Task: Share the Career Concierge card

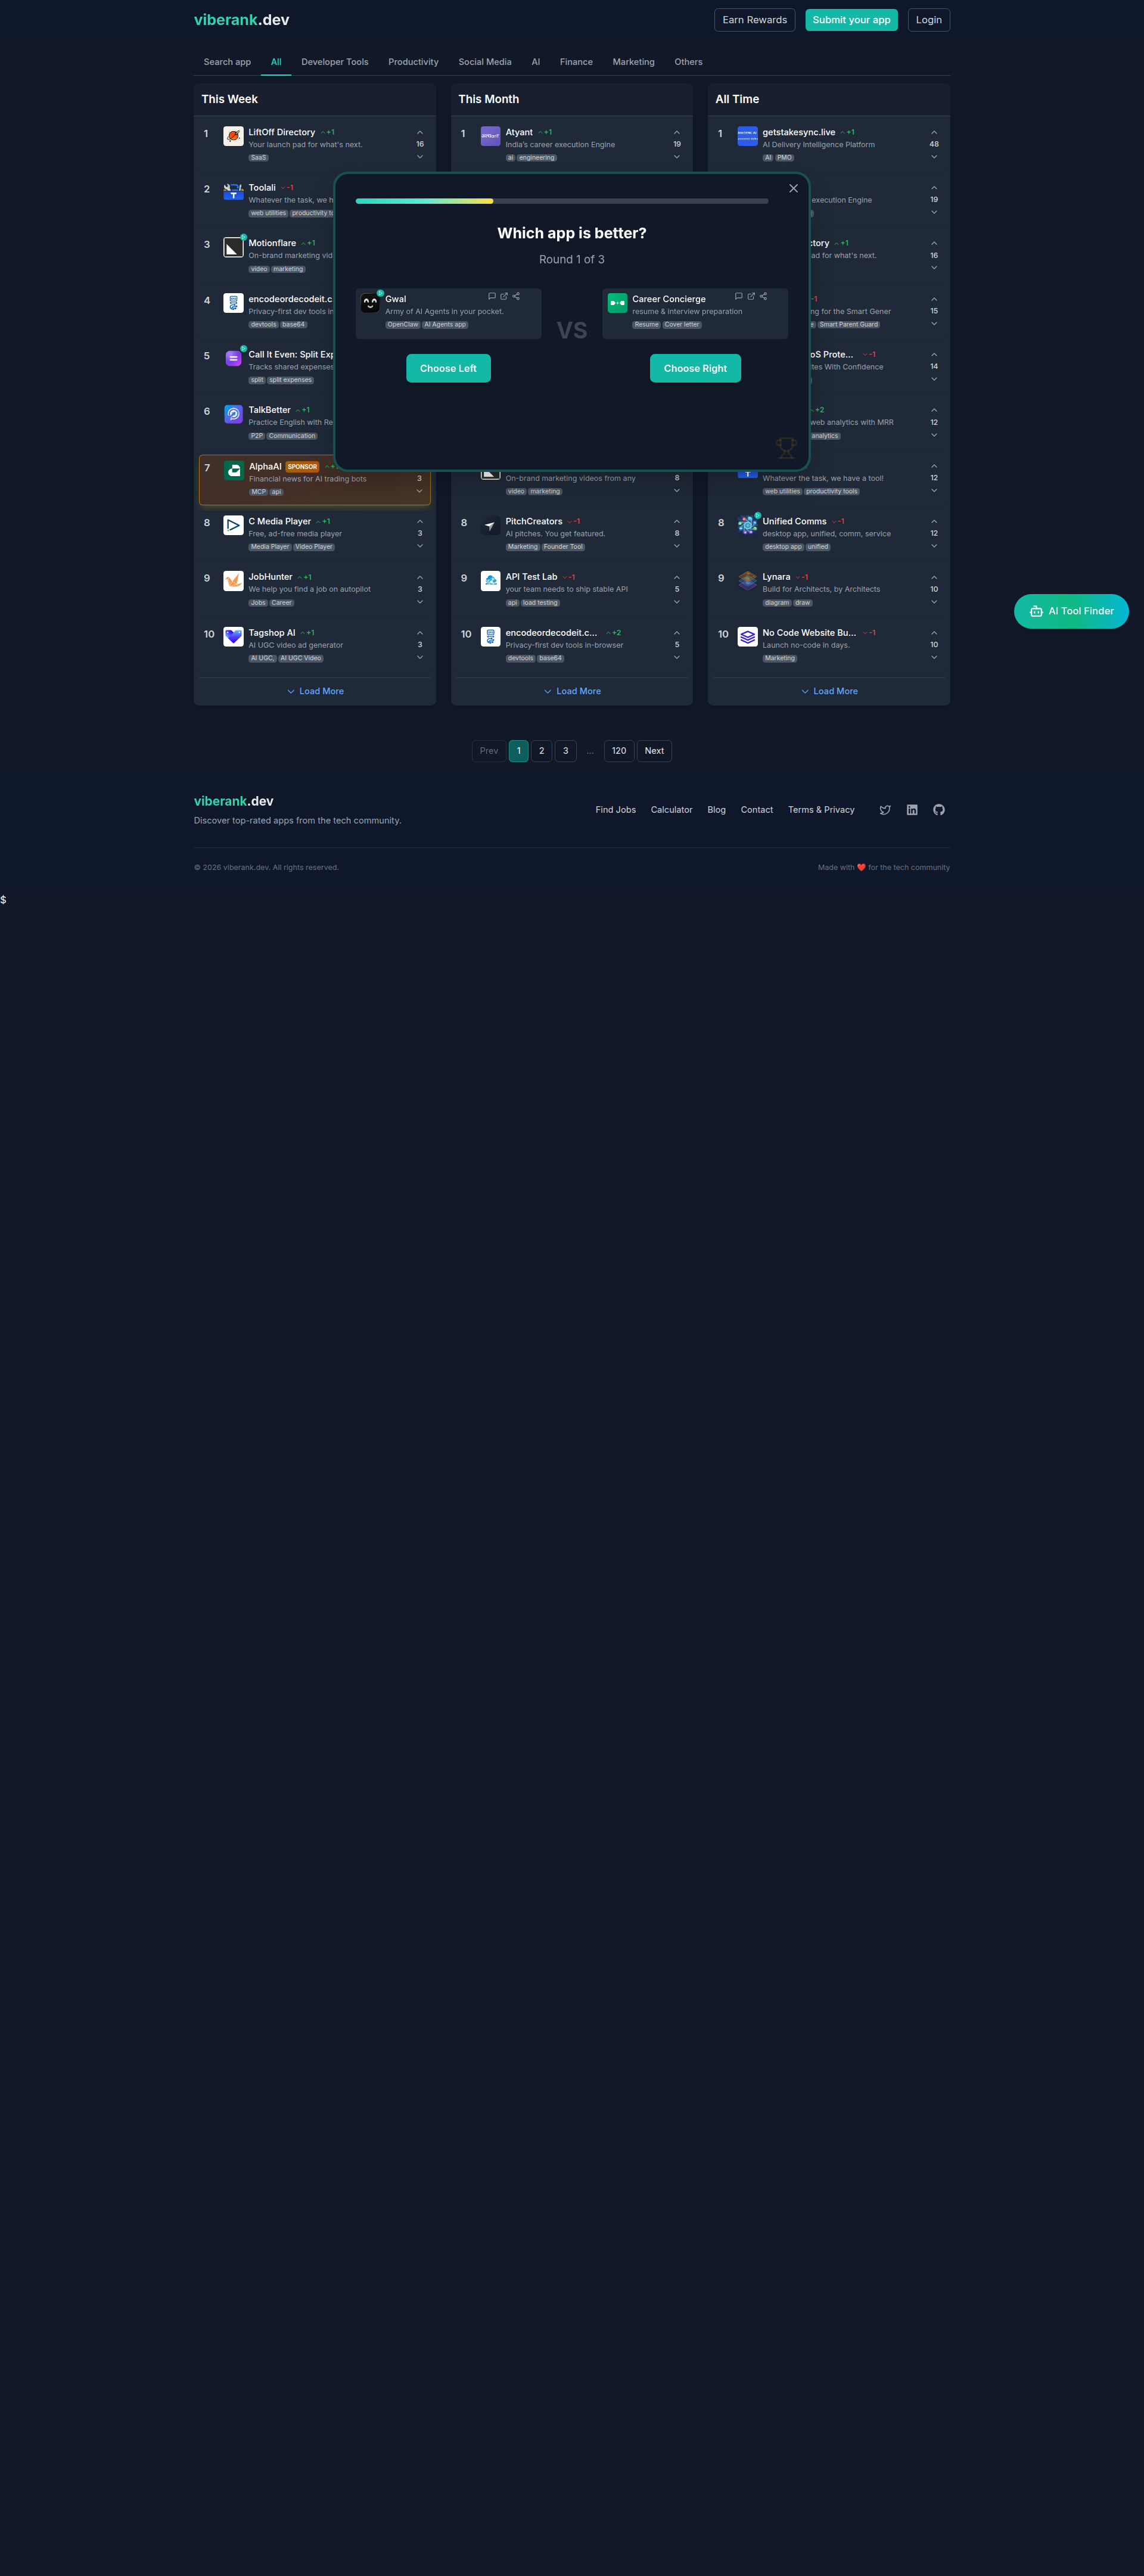Action: point(763,296)
